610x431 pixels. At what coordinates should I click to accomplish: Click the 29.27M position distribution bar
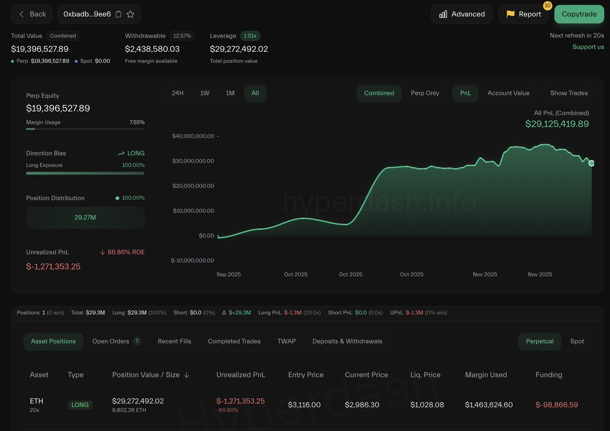click(x=85, y=217)
